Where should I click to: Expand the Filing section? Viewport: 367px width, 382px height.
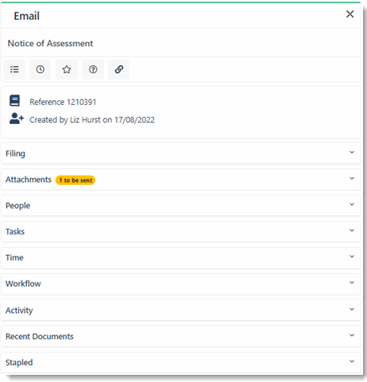[181, 153]
